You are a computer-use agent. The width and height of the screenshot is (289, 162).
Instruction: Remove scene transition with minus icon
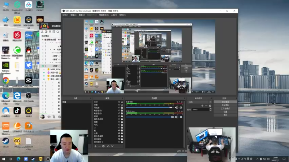206,106
